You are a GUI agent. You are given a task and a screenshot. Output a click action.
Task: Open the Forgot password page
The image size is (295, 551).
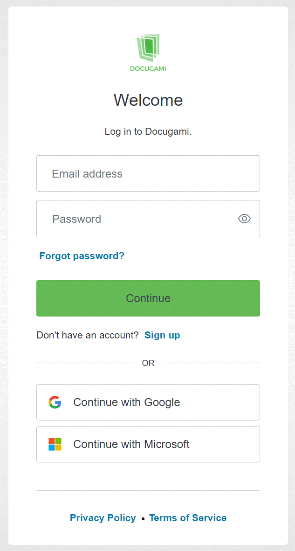(x=82, y=255)
